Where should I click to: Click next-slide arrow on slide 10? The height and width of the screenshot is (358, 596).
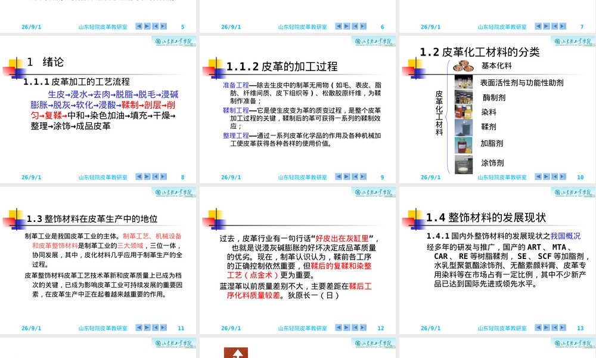pyautogui.click(x=546, y=177)
